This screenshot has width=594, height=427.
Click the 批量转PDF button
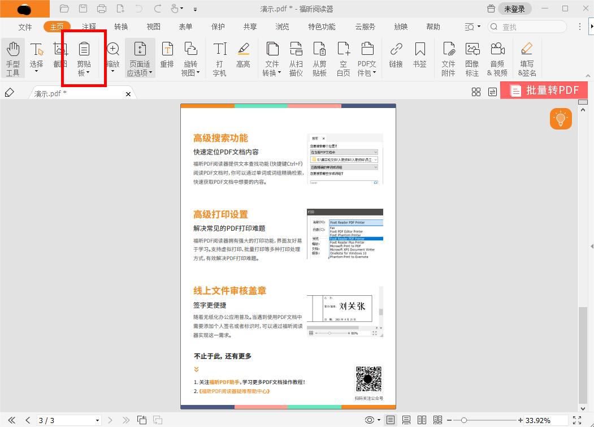(543, 90)
